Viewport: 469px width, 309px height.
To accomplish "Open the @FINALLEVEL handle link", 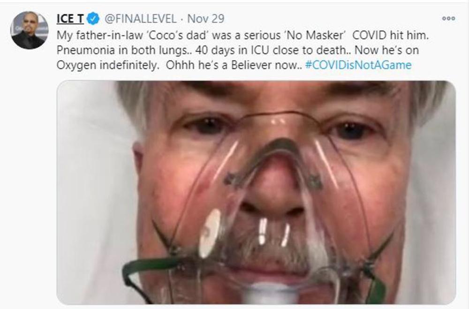I will click(x=140, y=19).
